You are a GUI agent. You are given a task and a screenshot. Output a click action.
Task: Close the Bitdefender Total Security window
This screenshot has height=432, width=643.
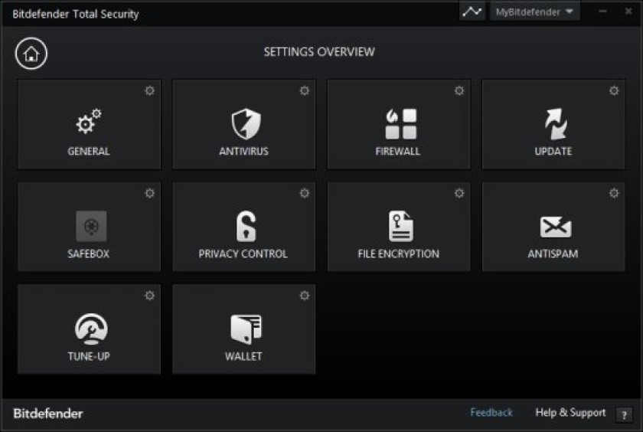pos(628,11)
